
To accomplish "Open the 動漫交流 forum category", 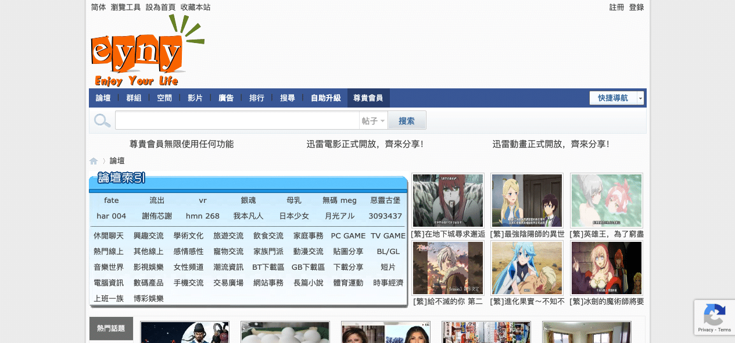I will (309, 251).
